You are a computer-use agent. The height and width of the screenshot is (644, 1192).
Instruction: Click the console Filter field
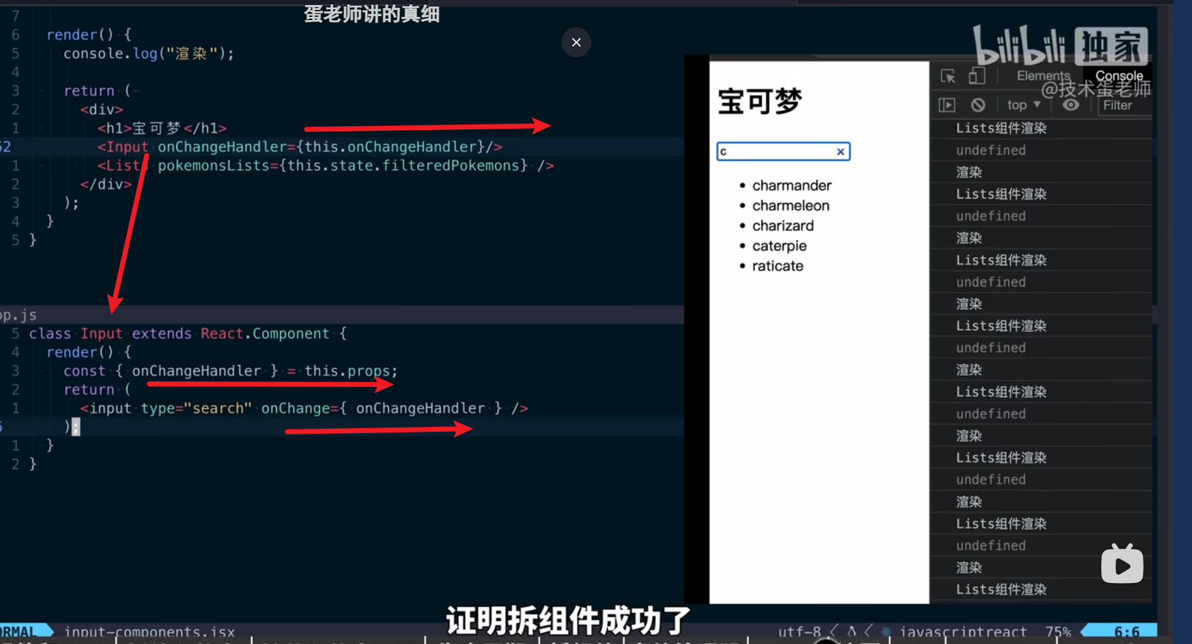coord(1125,105)
